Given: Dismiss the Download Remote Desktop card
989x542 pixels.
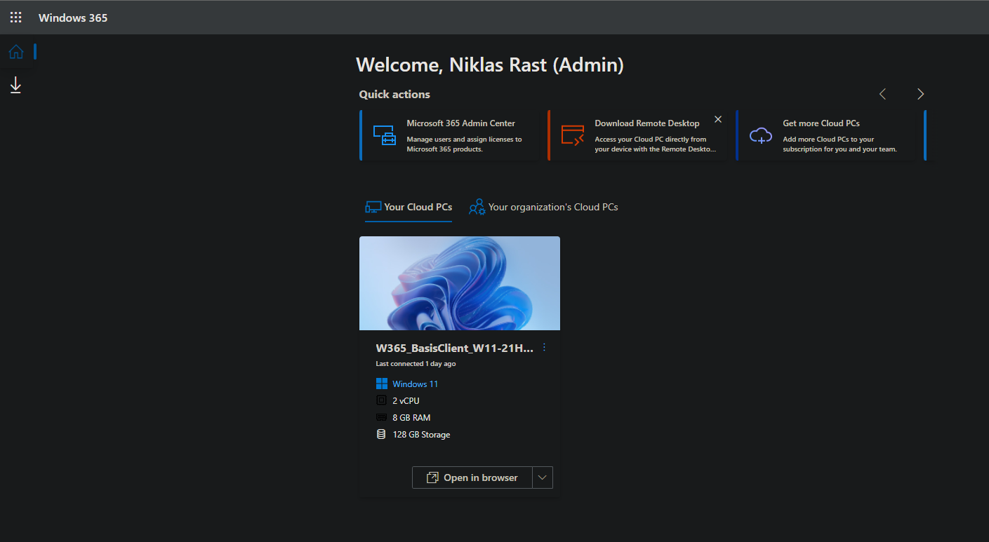Looking at the screenshot, I should click(717, 120).
